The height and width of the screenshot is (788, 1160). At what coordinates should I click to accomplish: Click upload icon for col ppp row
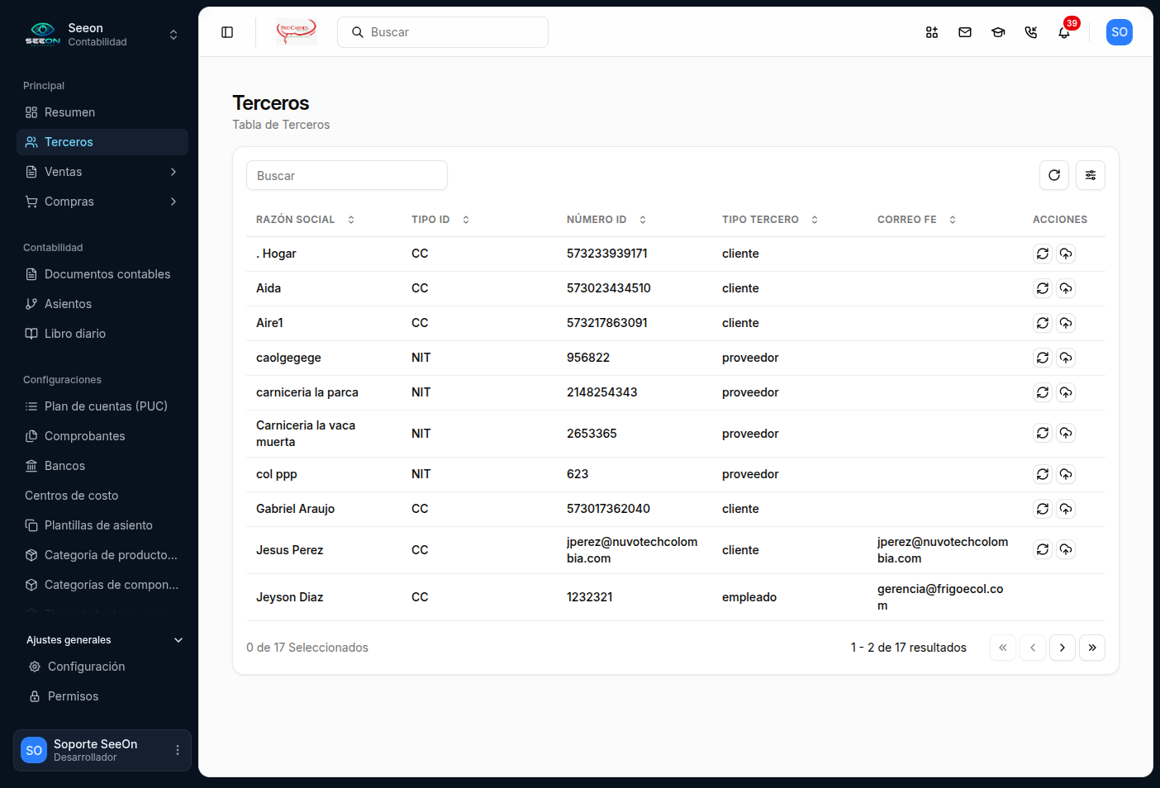click(1066, 474)
